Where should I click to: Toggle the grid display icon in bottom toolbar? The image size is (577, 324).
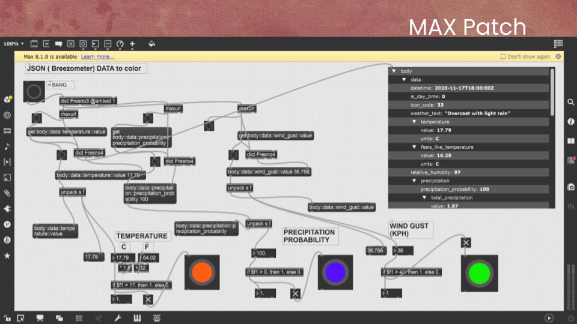point(79,318)
